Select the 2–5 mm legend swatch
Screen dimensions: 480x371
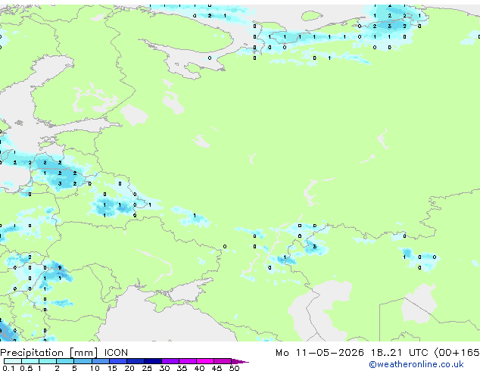(65, 361)
